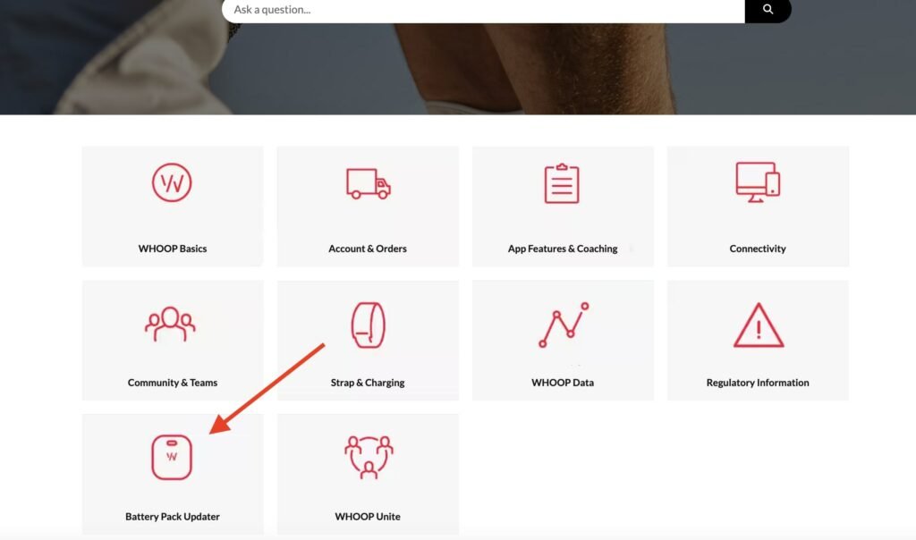Click the battery pack device icon

coord(172,457)
